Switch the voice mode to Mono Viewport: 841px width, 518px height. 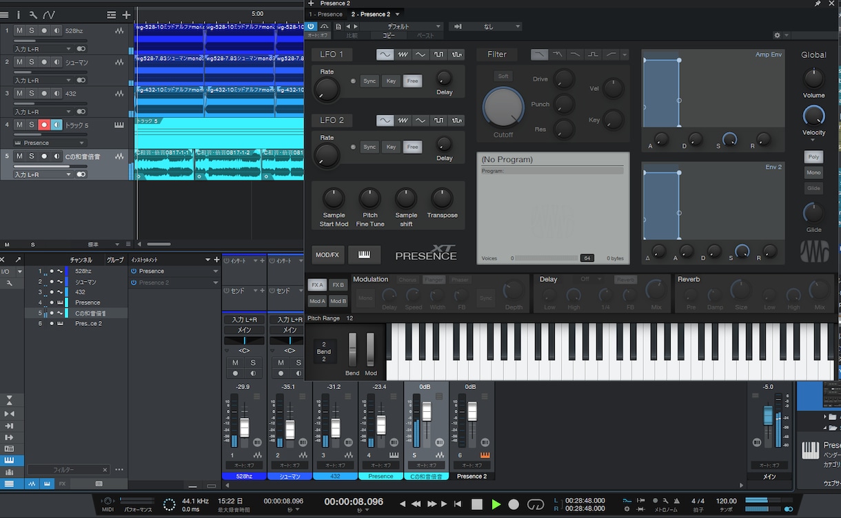(813, 173)
